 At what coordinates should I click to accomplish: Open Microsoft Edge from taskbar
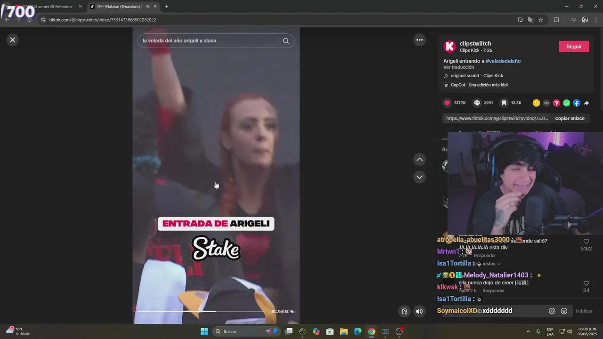[358, 331]
